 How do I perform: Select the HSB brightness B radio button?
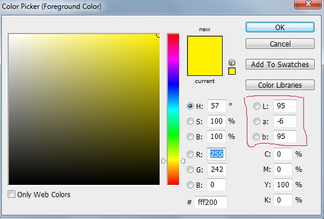(x=190, y=137)
